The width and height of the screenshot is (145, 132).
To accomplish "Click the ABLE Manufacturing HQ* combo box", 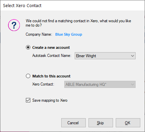I will pyautogui.click(x=100, y=85).
